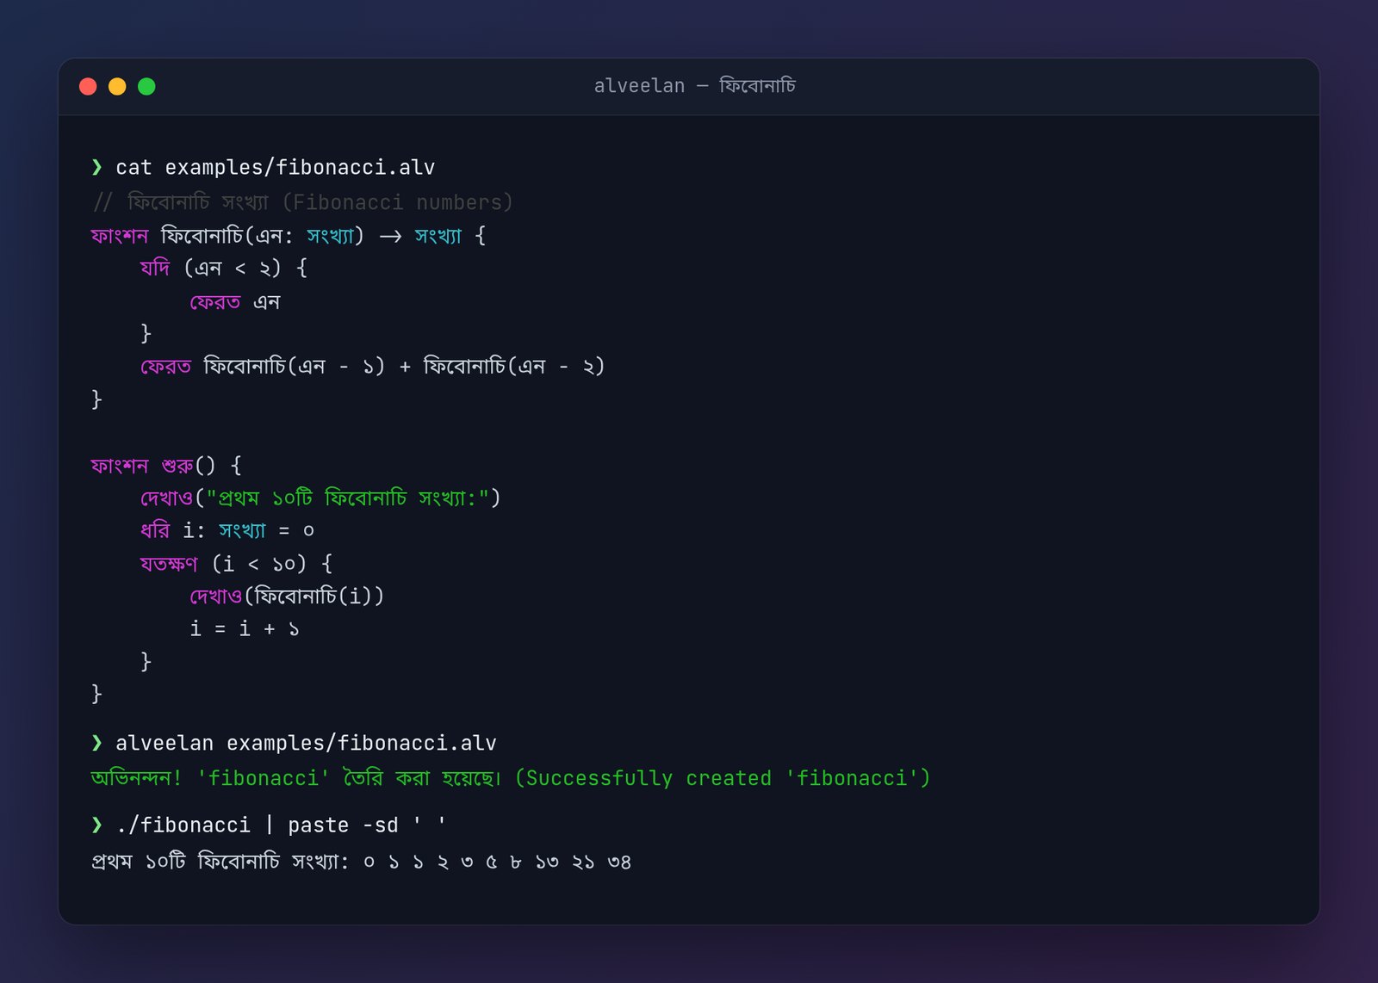1378x983 pixels.
Task: Click the function header 'ফাংশন শুরু() {'
Action: point(166,466)
